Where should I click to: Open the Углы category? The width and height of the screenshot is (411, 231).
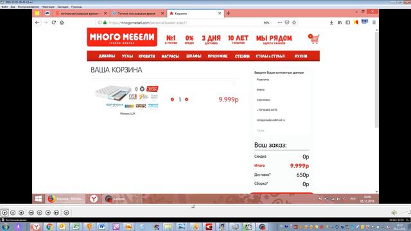pyautogui.click(x=127, y=56)
